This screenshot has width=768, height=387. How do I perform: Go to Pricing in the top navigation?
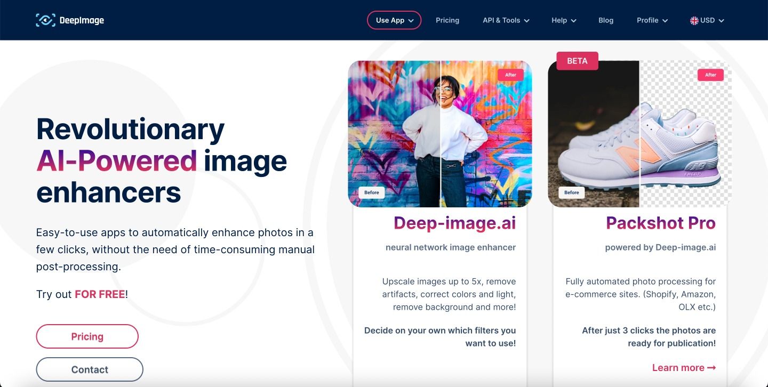[447, 20]
